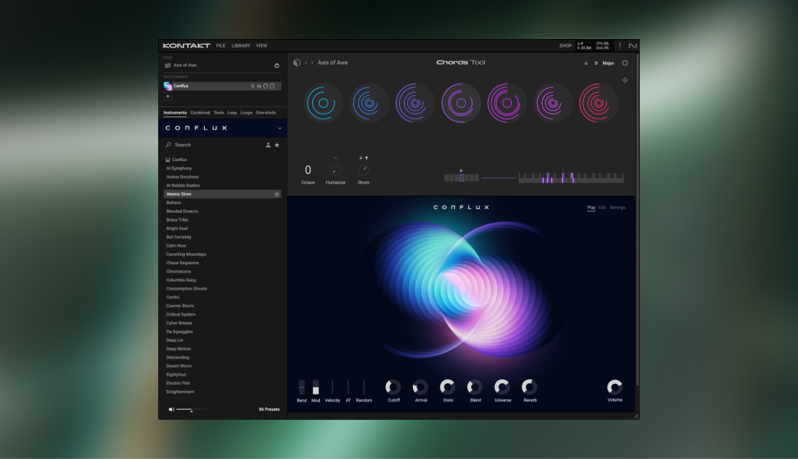Screen dimensions: 798x459
Task: Trigger the seventh red chord disc
Action: [598, 103]
